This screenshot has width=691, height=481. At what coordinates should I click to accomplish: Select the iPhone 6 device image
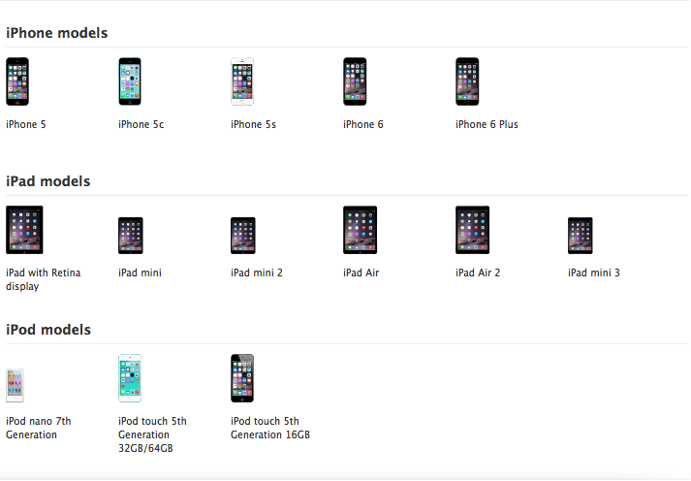tap(355, 81)
